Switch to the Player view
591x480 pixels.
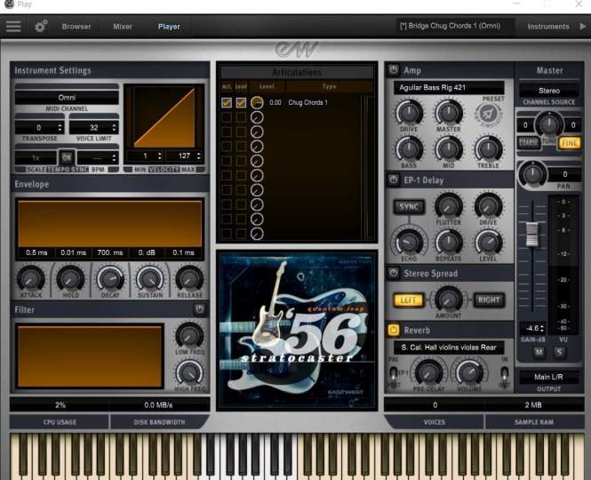click(x=169, y=27)
